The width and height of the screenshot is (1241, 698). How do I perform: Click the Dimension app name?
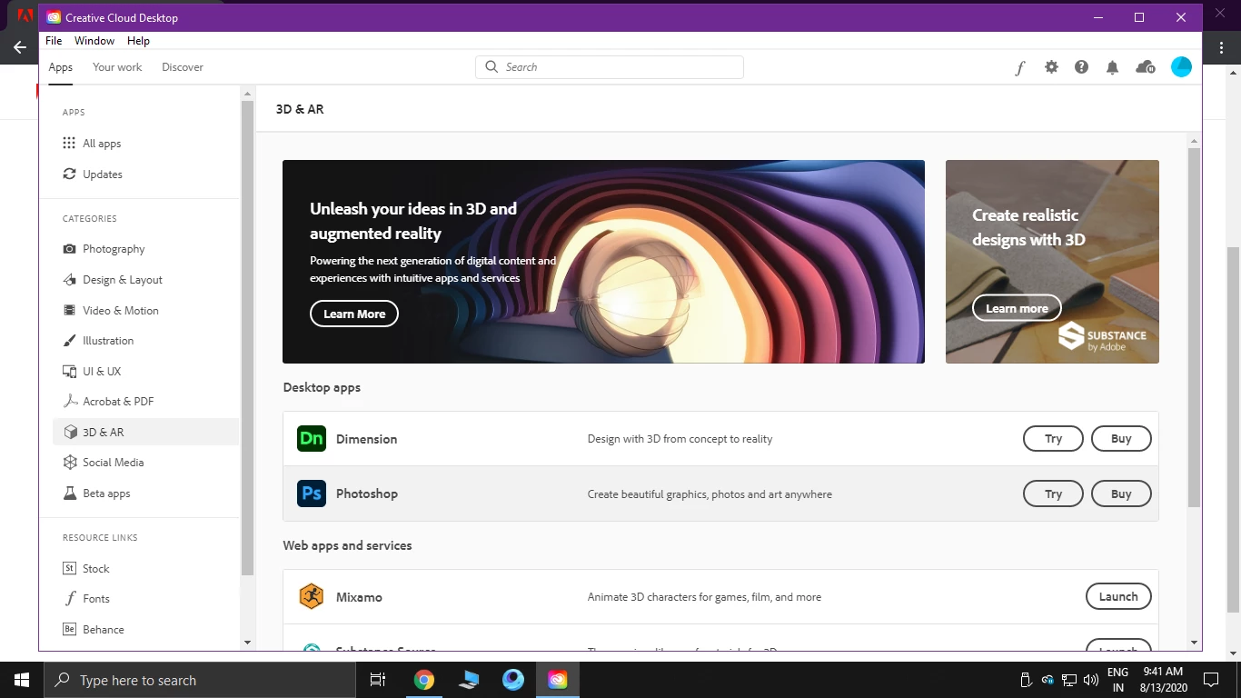tap(366, 439)
